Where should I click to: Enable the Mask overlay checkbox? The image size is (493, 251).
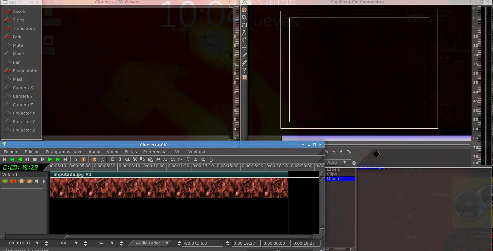8,79
